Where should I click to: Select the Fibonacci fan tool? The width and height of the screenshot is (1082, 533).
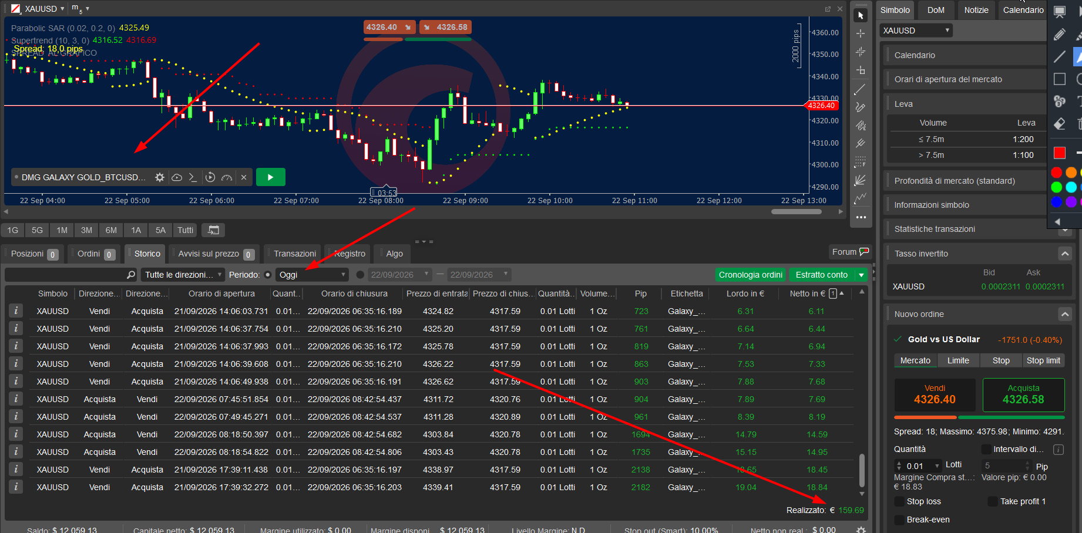click(x=861, y=180)
